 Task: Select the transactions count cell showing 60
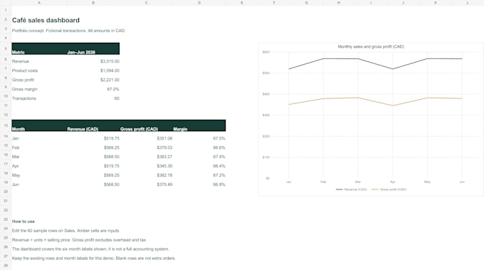tap(117, 98)
